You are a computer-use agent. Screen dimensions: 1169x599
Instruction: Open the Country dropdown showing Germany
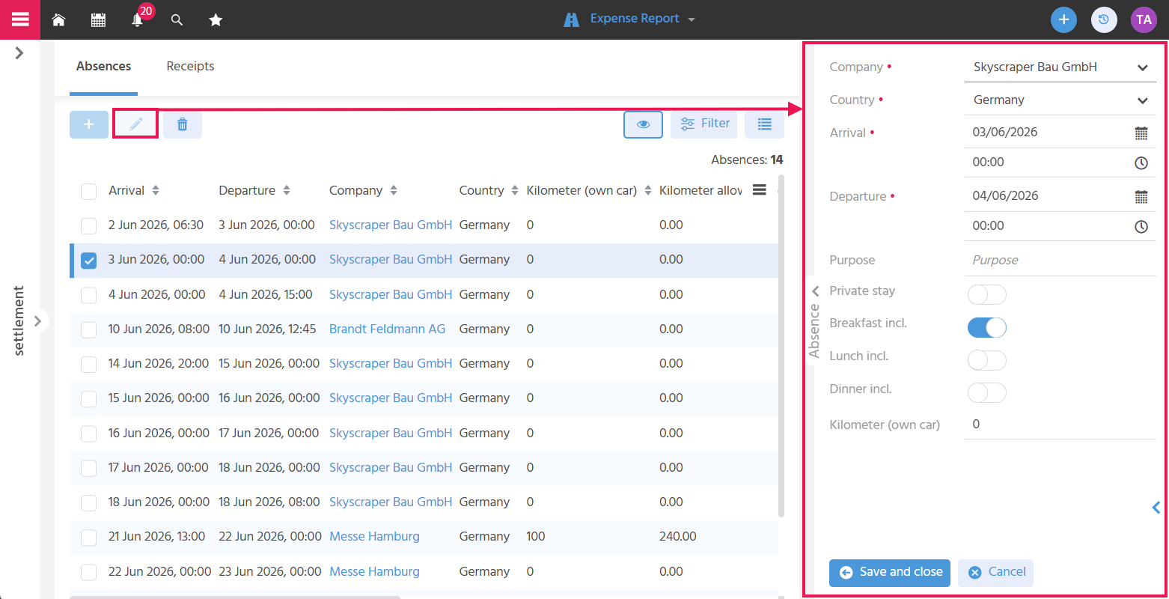click(x=1060, y=100)
